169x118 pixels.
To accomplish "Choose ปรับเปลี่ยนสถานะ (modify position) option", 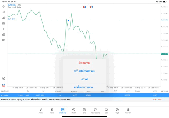I will tap(84, 71).
